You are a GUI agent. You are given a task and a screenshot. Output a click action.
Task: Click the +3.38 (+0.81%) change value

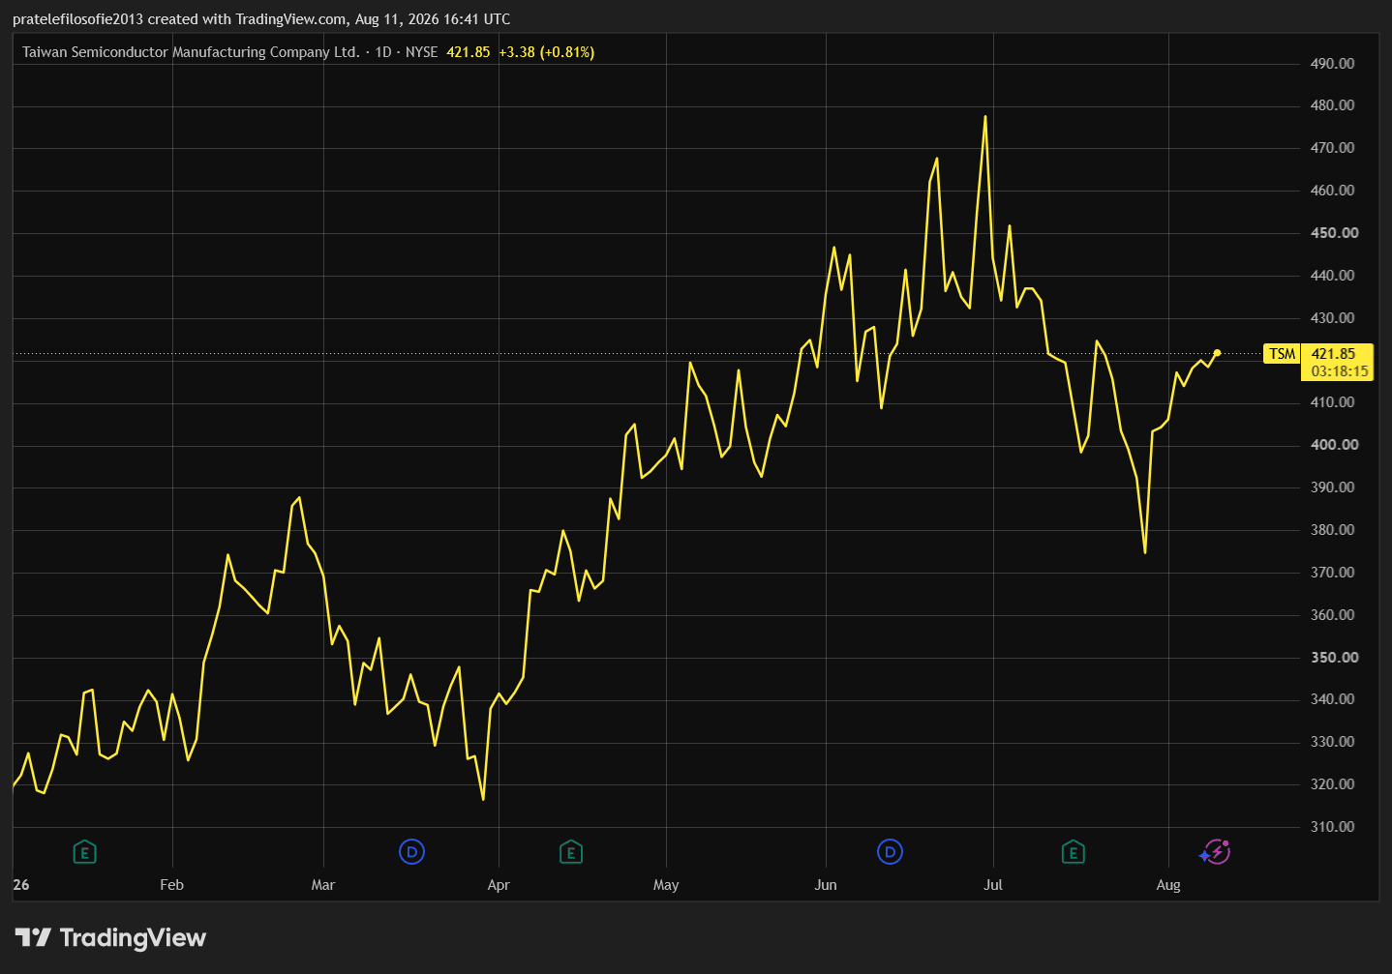[x=547, y=52]
